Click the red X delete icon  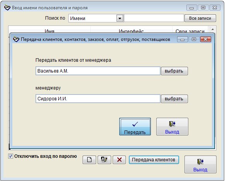pyautogui.click(x=119, y=160)
